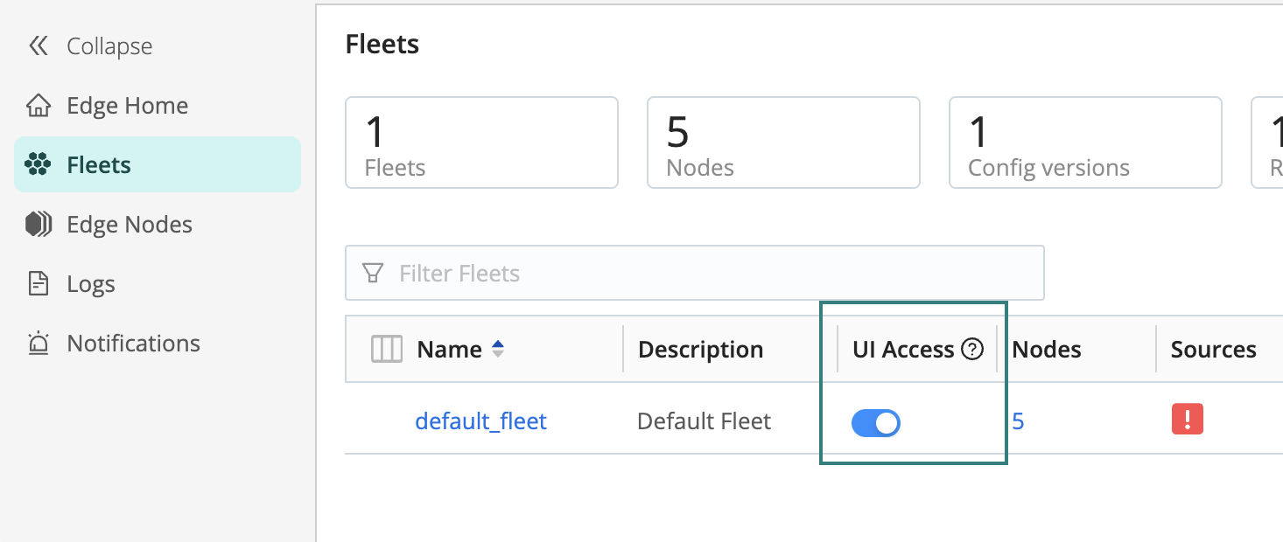Image resolution: width=1283 pixels, height=542 pixels.
Task: Click the Collapse sidebar double-chevron icon
Action: click(x=39, y=45)
